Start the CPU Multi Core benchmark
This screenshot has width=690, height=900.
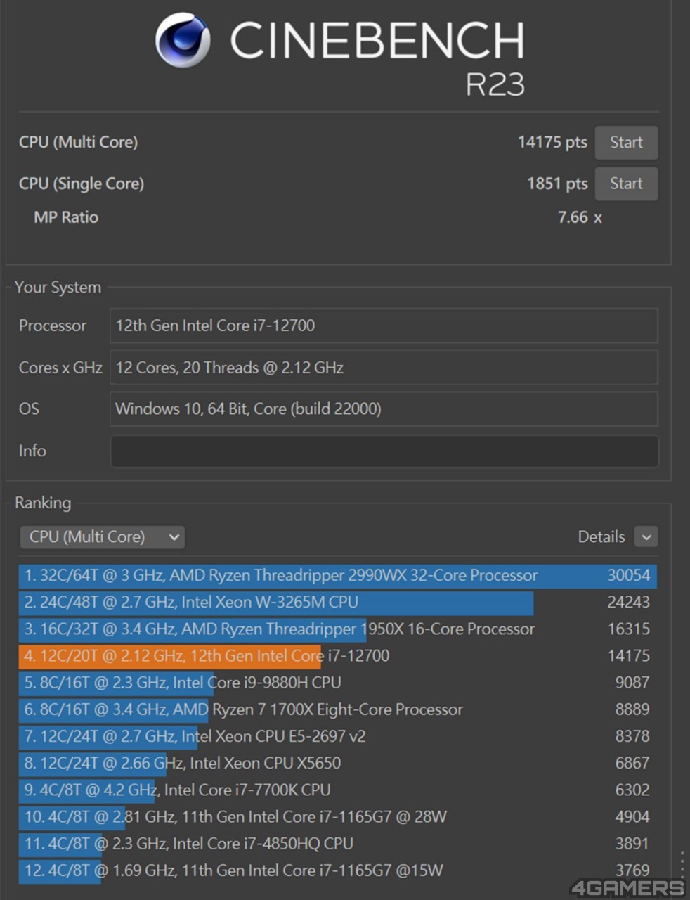click(x=626, y=143)
